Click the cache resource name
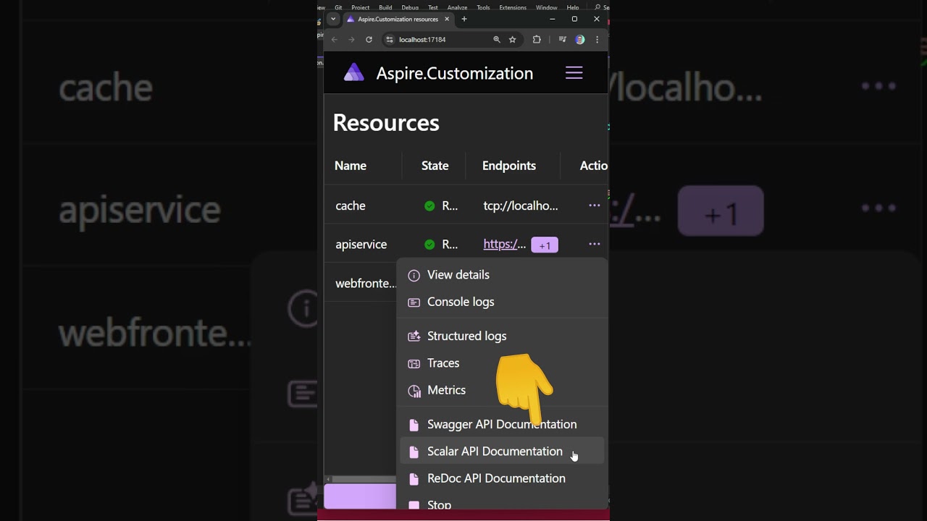This screenshot has height=521, width=927. click(x=351, y=206)
